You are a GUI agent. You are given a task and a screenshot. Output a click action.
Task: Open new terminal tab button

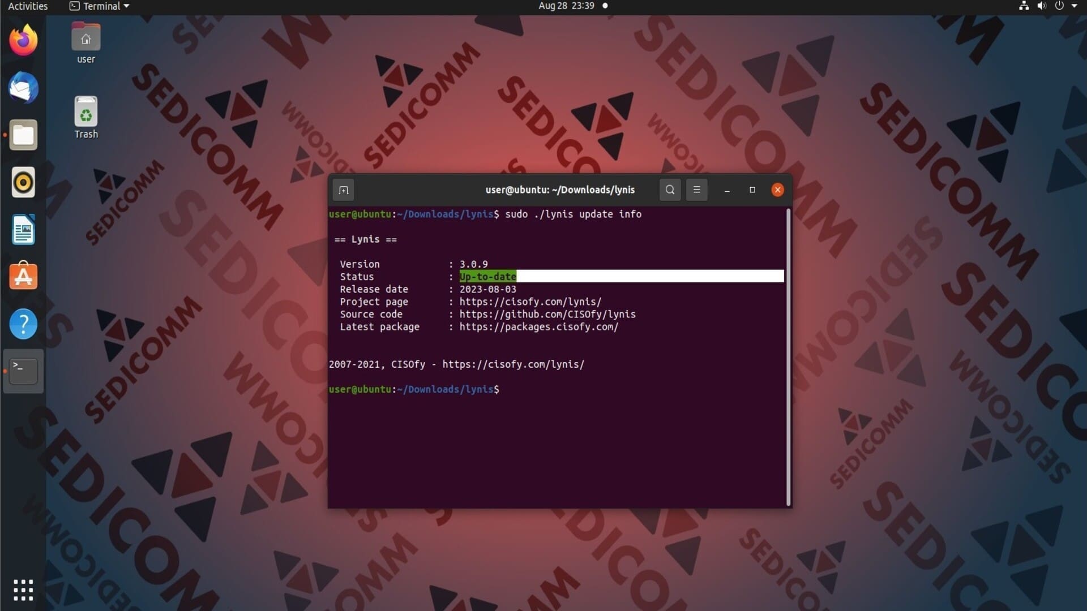coord(344,190)
